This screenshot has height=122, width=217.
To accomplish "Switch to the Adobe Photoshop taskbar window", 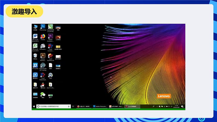I will click(x=100, y=106).
